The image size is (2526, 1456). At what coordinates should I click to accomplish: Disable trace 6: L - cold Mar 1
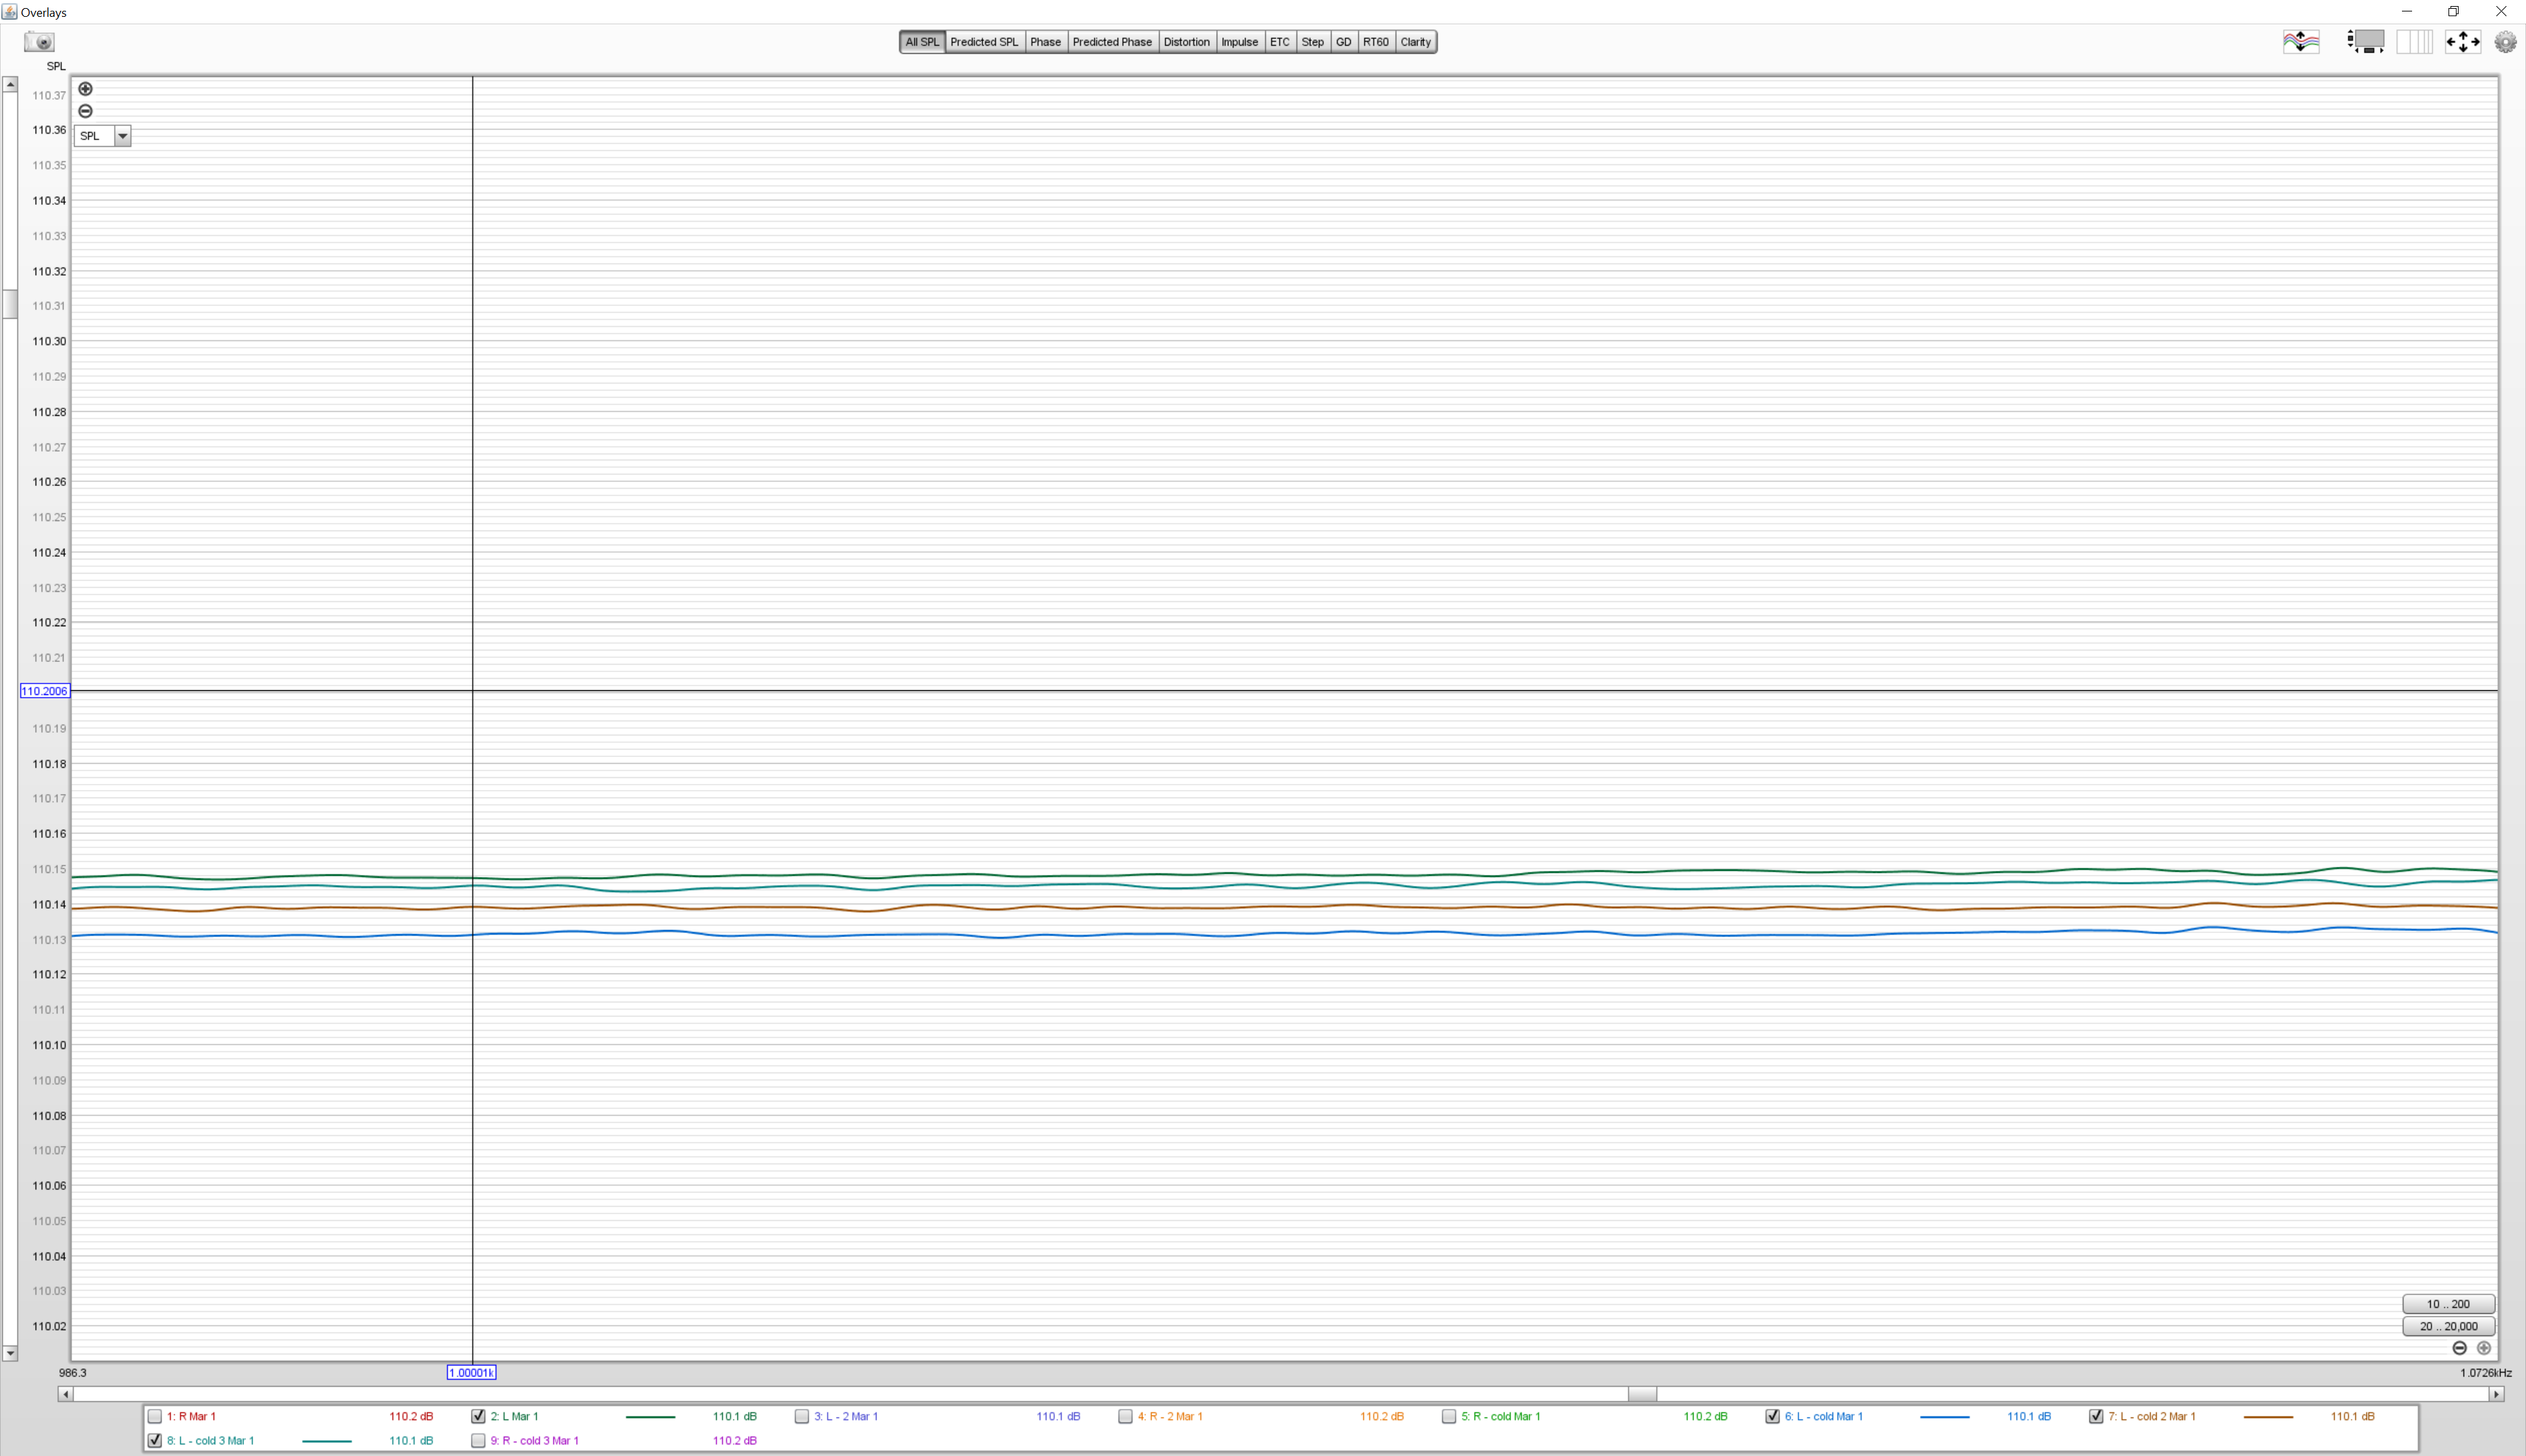1773,1416
